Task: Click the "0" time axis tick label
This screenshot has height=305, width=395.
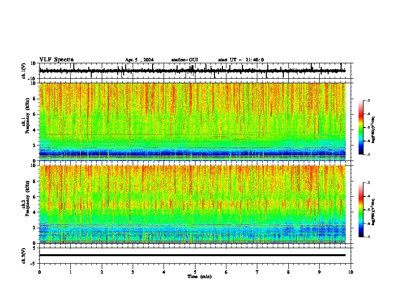Action: point(39,272)
